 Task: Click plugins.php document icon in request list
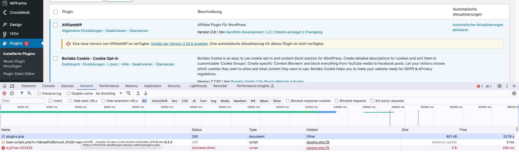click(3, 137)
